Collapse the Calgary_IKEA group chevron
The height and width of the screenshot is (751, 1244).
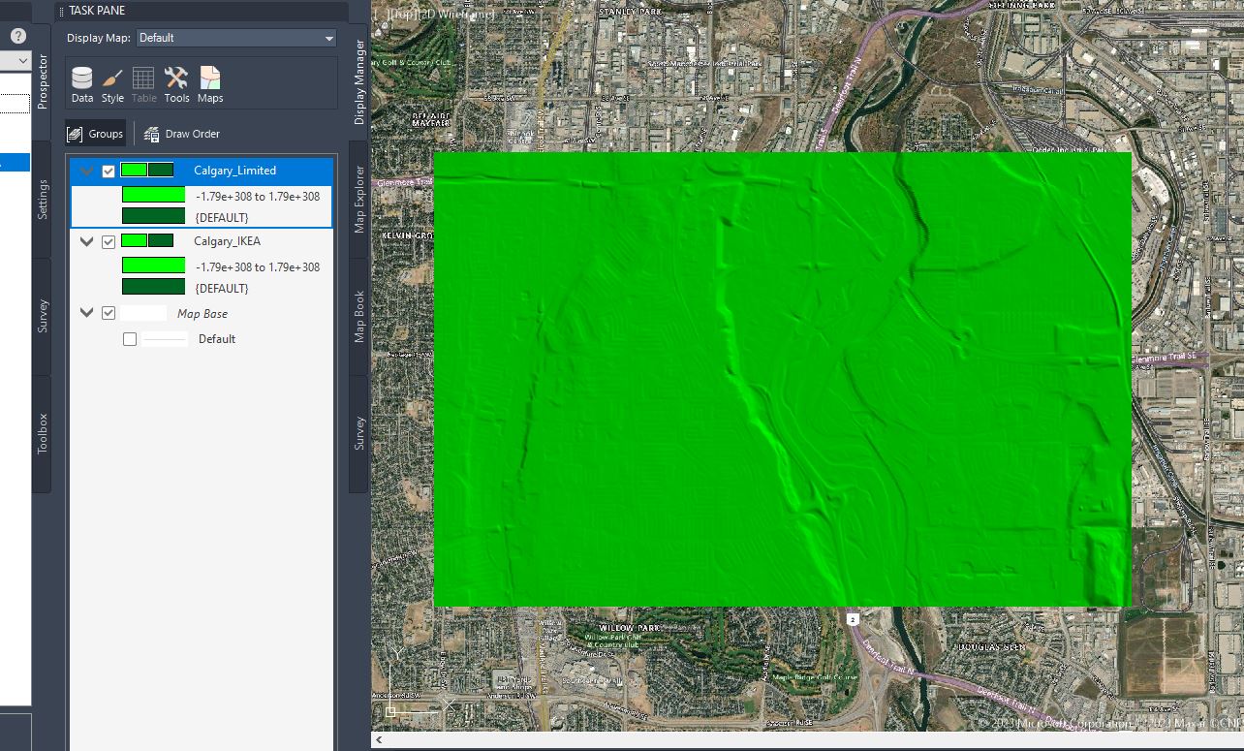click(86, 241)
